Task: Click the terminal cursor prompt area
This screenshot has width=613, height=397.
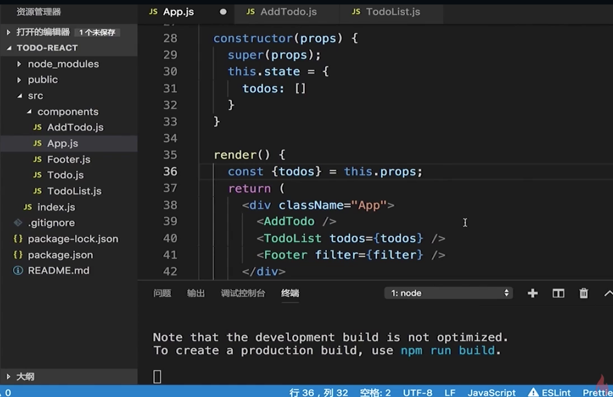Action: [157, 377]
